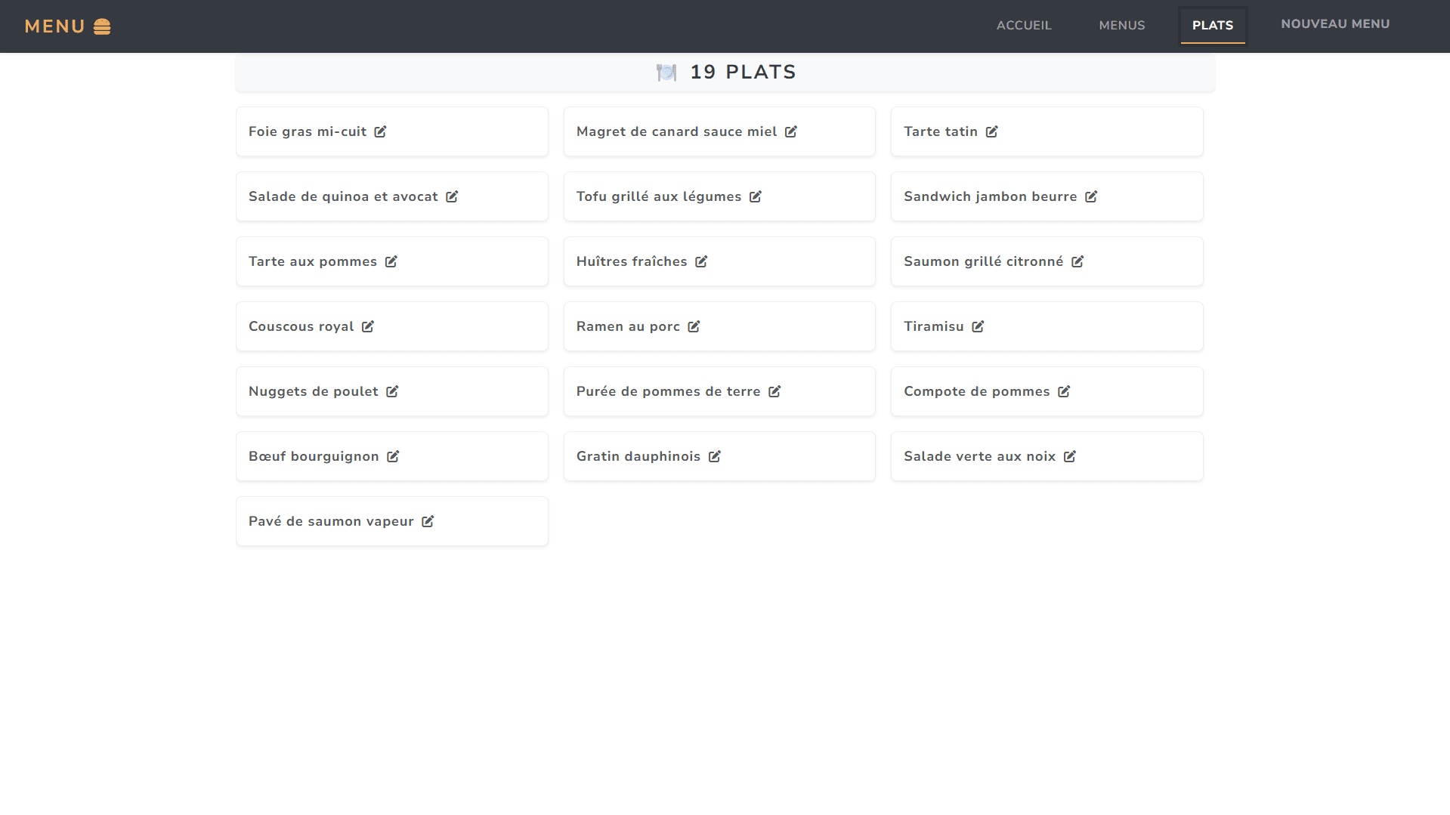The image size is (1450, 815).
Task: Click the MENU brand logo text
Action: 55,26
